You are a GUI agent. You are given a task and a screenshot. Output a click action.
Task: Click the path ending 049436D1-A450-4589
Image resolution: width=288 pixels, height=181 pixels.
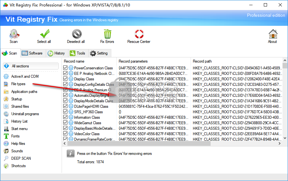tap(237, 68)
